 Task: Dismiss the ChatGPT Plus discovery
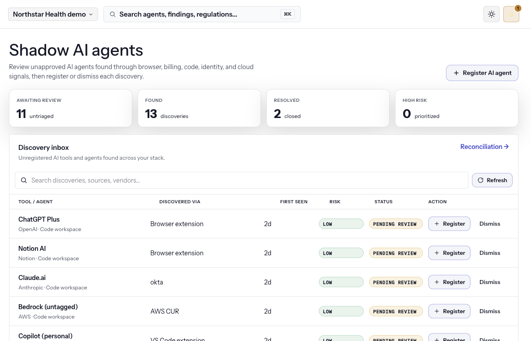pyautogui.click(x=490, y=224)
